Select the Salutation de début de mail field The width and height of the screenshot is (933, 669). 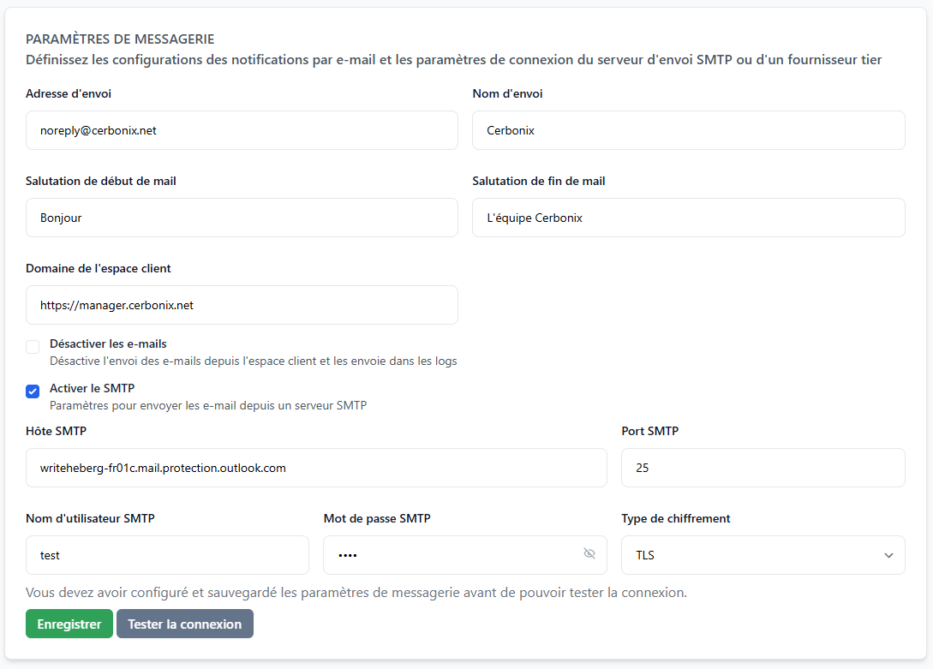[242, 218]
